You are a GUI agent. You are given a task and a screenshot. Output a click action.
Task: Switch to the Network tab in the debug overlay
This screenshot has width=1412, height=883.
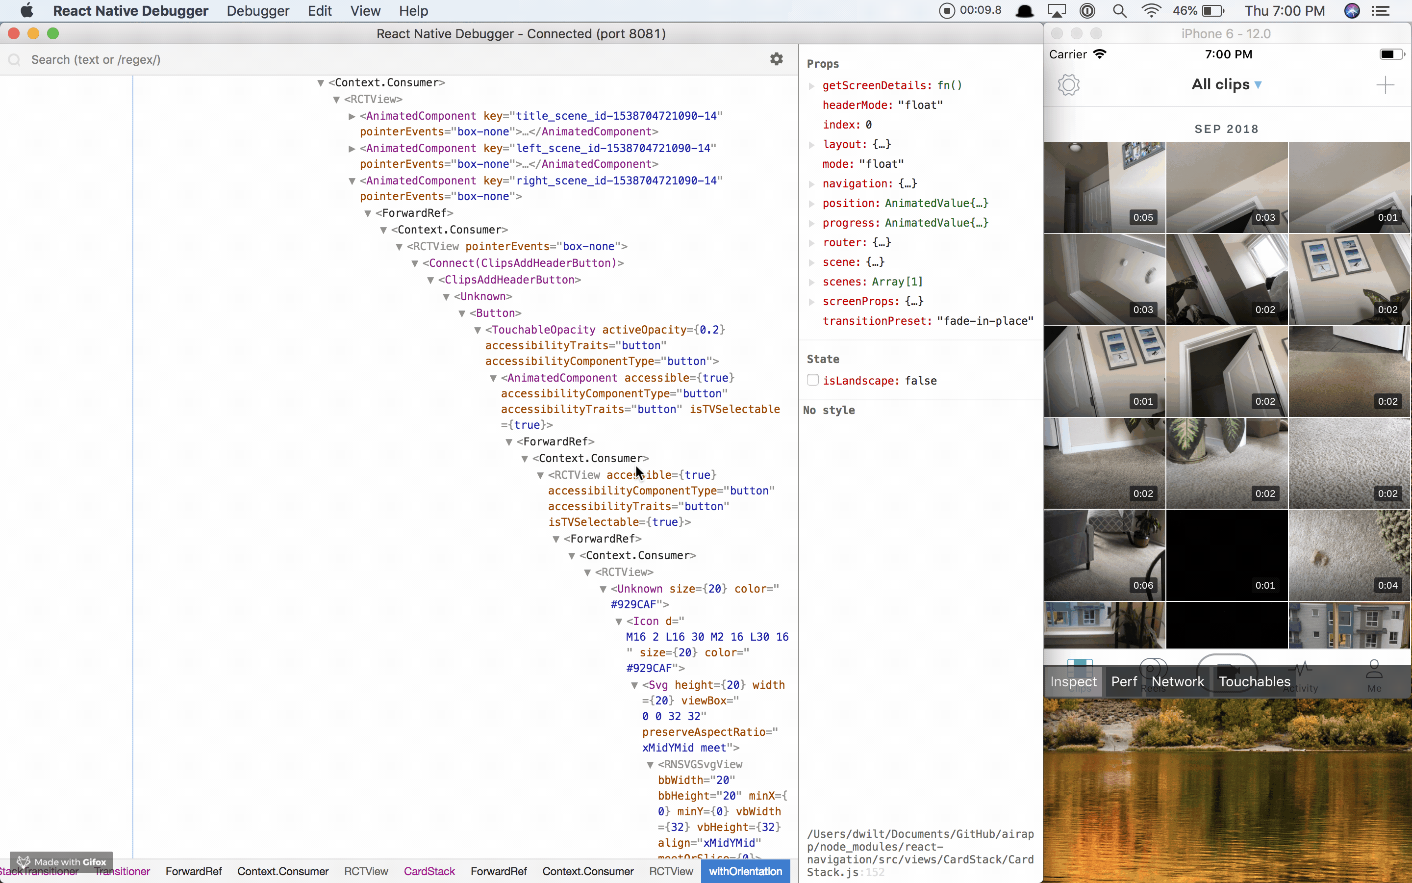1177,681
